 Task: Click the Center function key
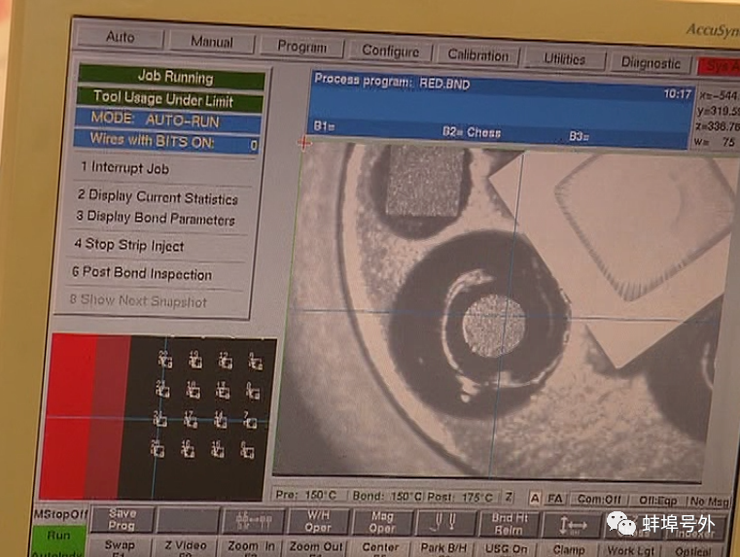pyautogui.click(x=380, y=548)
